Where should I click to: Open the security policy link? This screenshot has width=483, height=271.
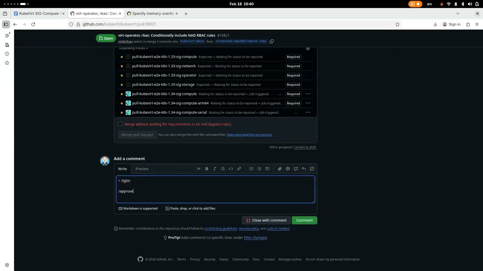coord(249,228)
